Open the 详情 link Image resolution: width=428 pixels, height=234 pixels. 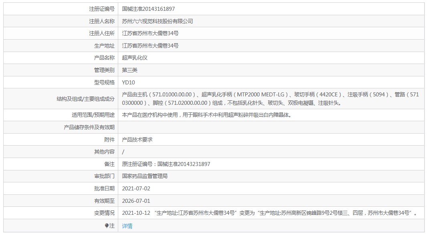[x=127, y=226]
